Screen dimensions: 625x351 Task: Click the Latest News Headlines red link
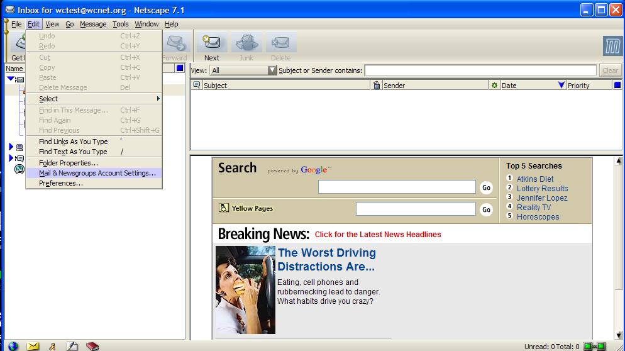point(378,235)
